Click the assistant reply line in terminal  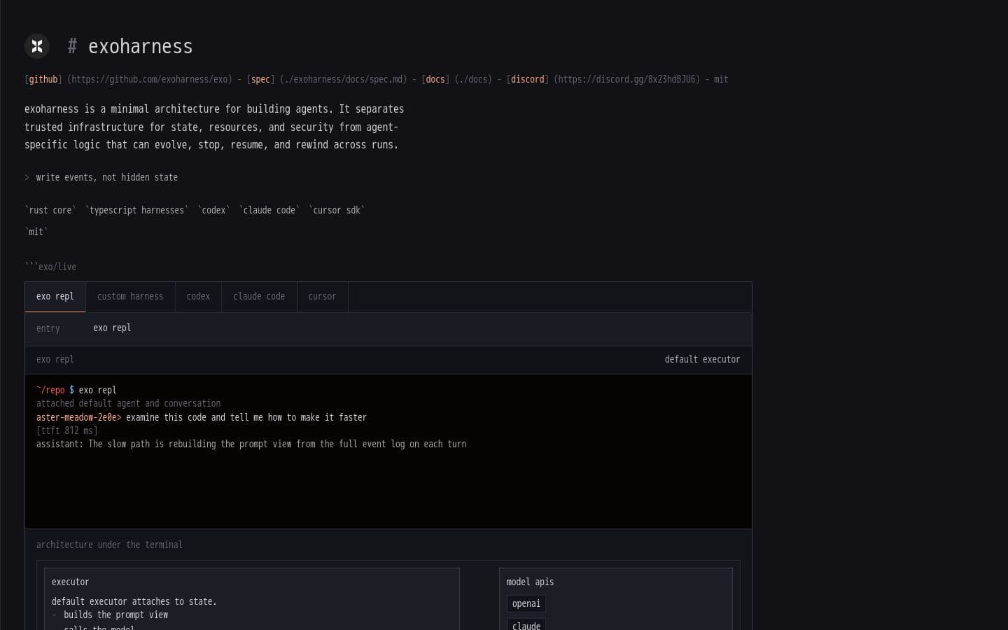tap(251, 444)
